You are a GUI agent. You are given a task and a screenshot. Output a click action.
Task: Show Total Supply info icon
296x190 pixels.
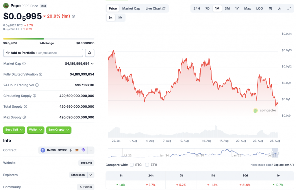25,107
